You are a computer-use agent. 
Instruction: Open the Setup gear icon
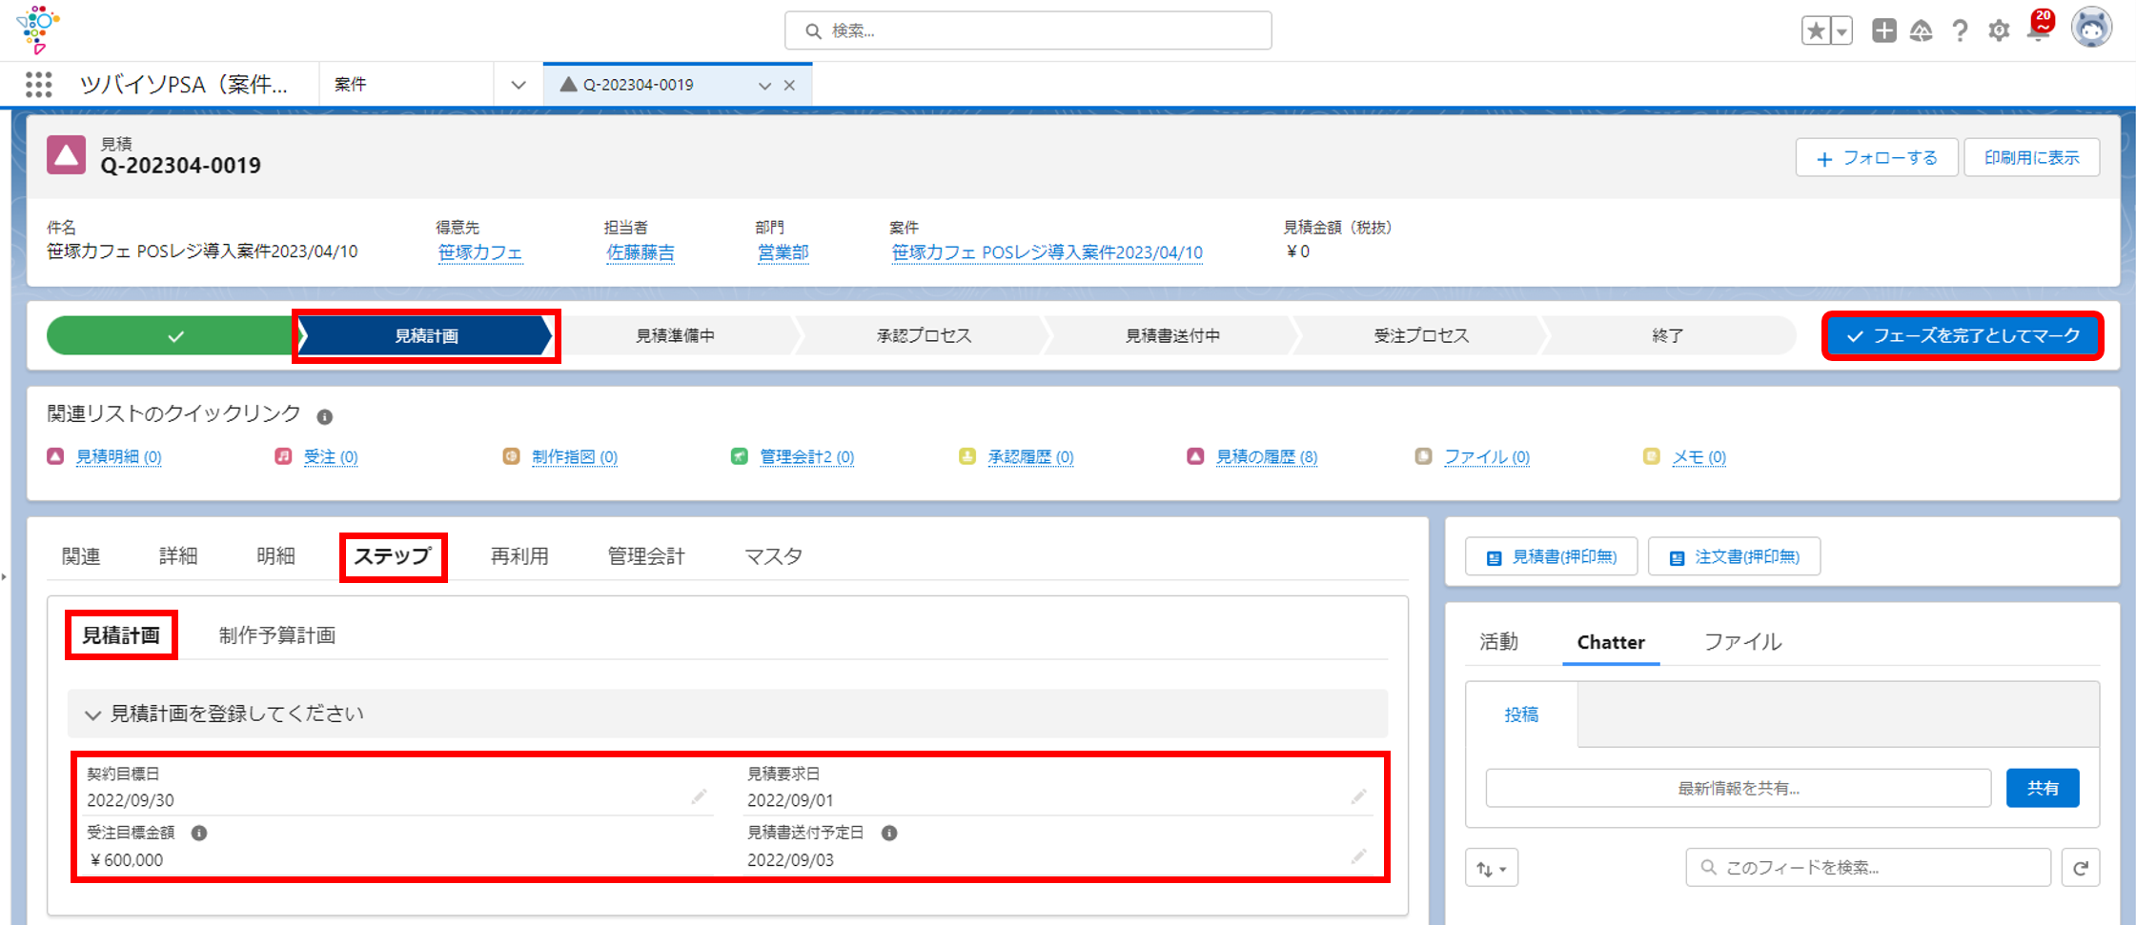click(x=1998, y=30)
